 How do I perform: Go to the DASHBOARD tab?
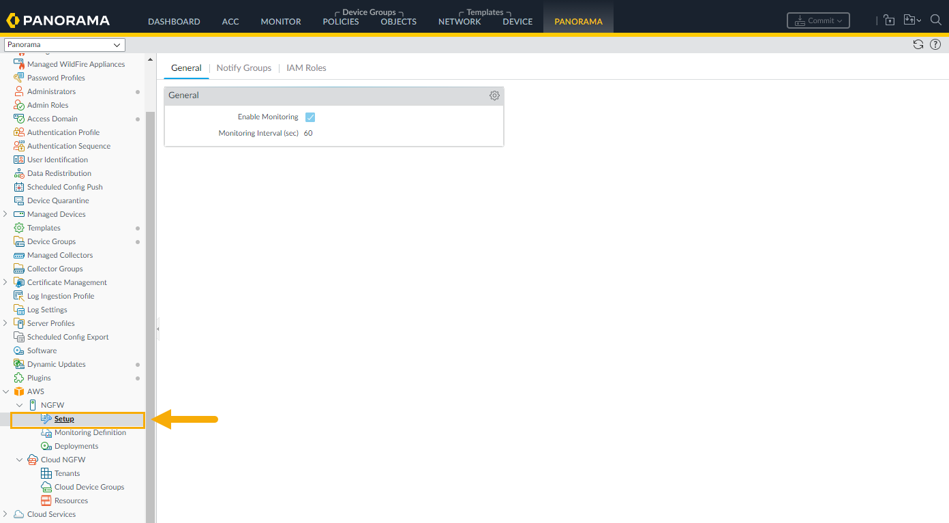pyautogui.click(x=174, y=22)
